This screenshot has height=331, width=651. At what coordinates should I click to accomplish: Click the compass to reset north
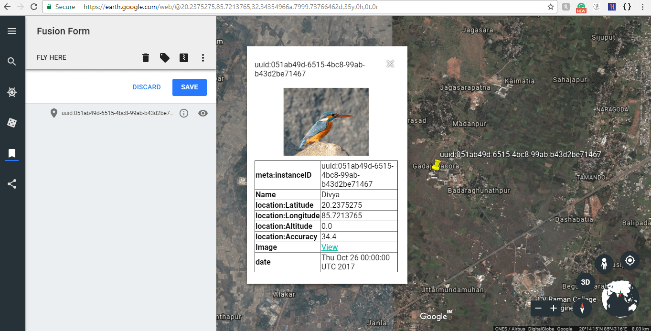click(582, 308)
